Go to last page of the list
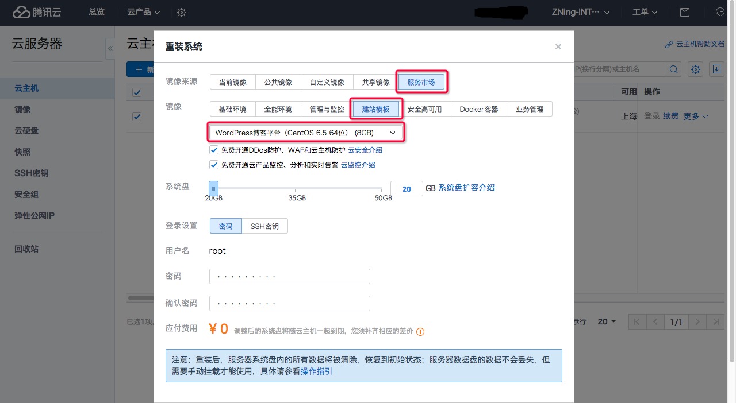Viewport: 736px width, 403px height. [x=715, y=321]
